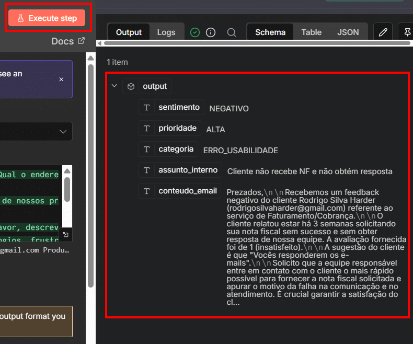The height and width of the screenshot is (344, 413).
Task: Click the prioridade field pill
Action: tap(169, 128)
